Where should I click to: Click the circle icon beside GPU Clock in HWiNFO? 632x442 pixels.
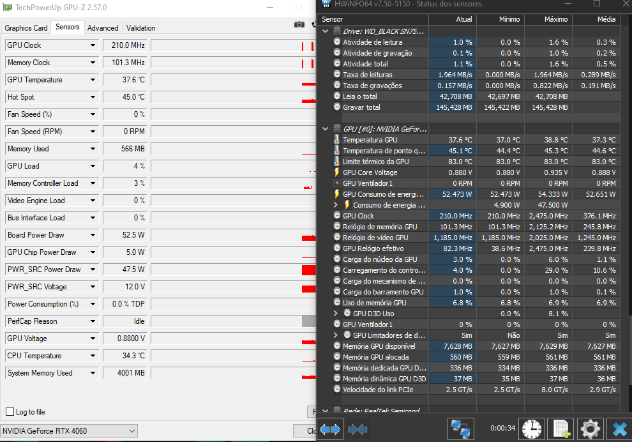(337, 215)
